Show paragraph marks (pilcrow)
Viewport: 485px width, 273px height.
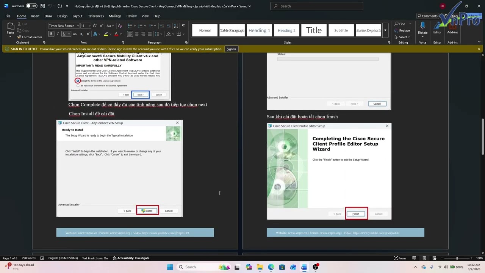(183, 26)
